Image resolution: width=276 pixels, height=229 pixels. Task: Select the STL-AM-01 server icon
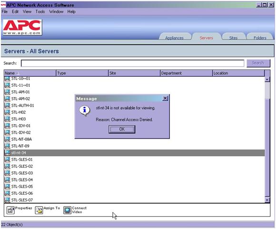pos(8,92)
